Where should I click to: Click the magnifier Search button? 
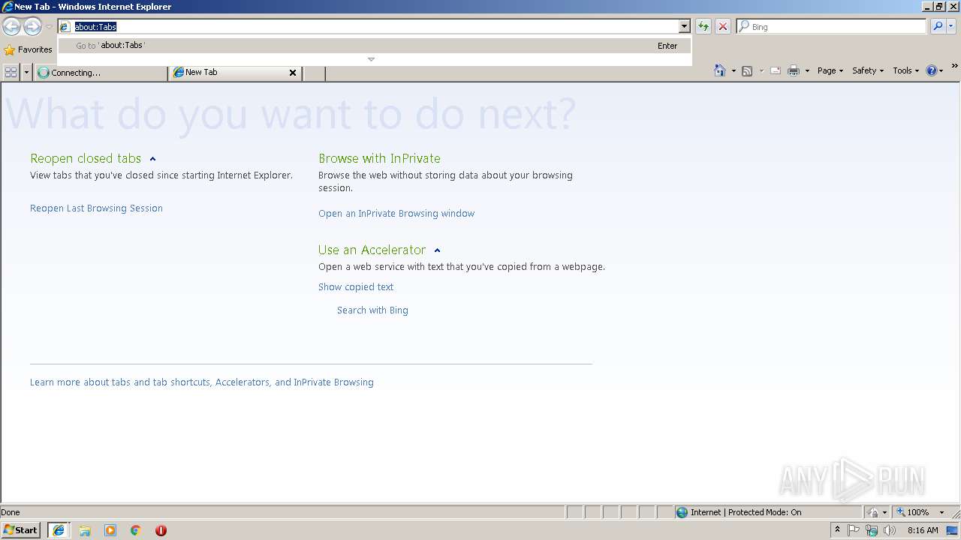938,27
